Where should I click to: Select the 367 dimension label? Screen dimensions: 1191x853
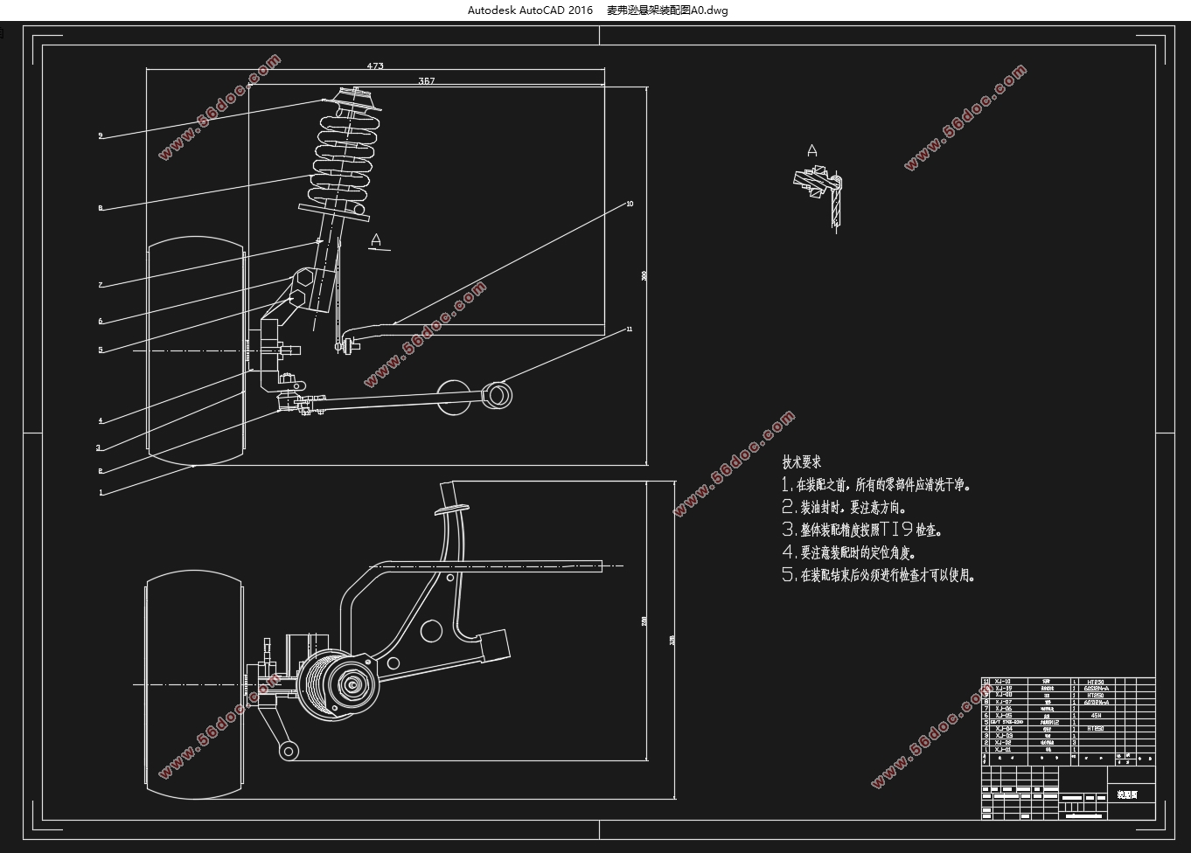tap(427, 81)
